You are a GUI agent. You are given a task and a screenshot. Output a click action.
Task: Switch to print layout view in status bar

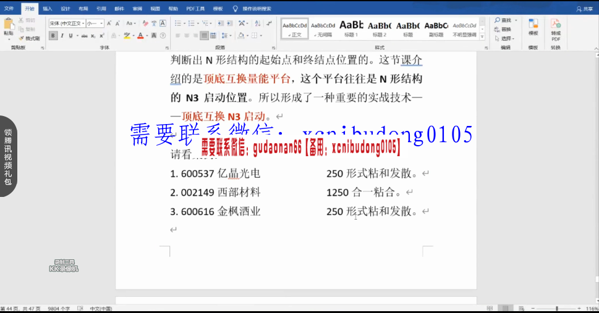[x=506, y=308]
